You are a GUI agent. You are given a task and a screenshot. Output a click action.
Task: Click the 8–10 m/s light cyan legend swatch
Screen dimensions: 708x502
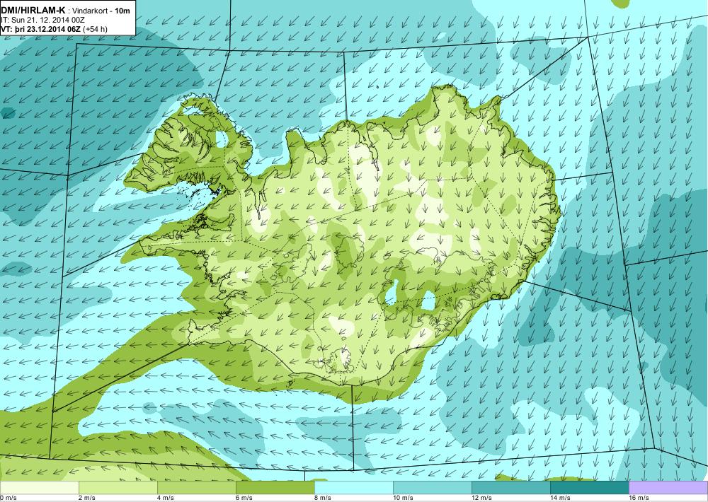(354, 488)
